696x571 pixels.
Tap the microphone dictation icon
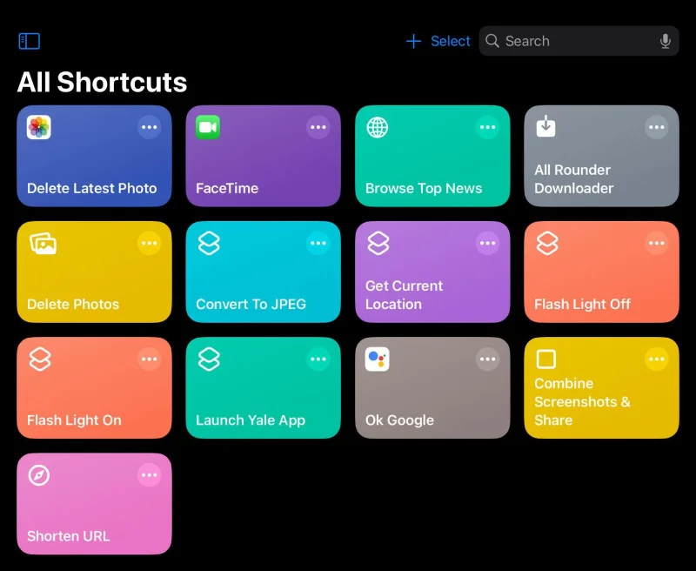point(665,41)
